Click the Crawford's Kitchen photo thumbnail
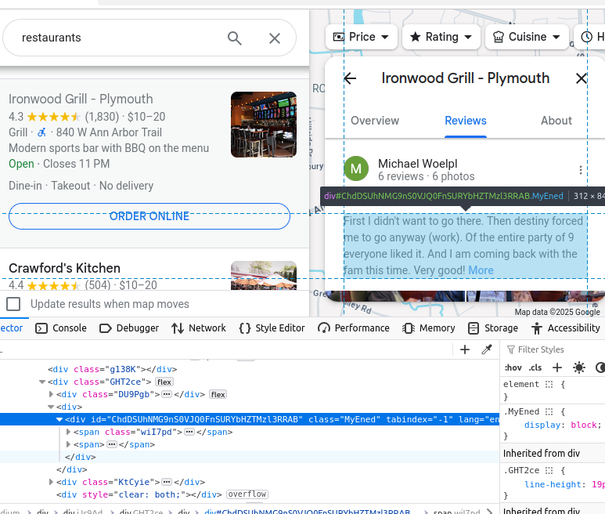The width and height of the screenshot is (605, 514). click(264, 275)
